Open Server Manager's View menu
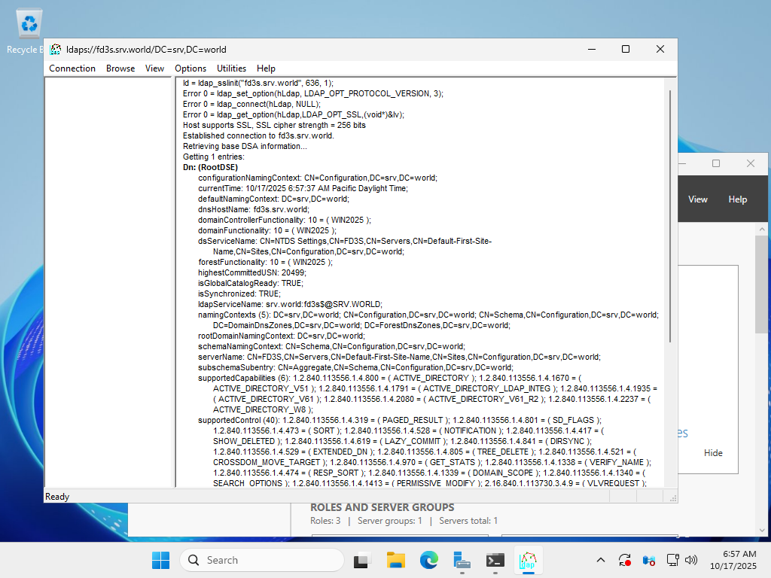Image resolution: width=771 pixels, height=578 pixels. click(698, 199)
